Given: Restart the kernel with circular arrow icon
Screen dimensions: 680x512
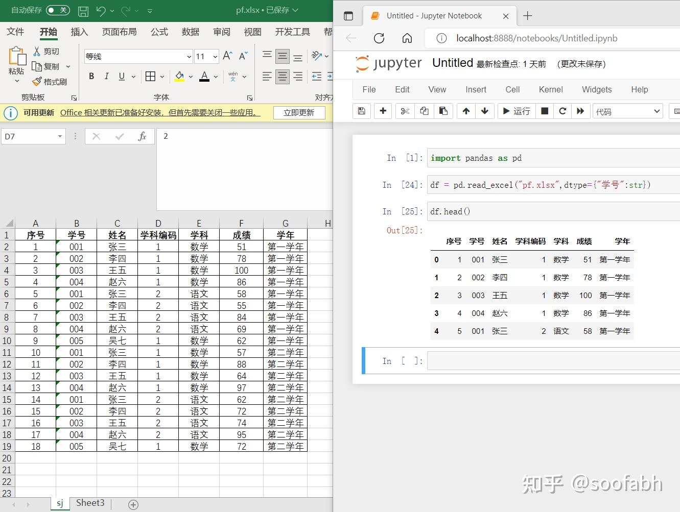Looking at the screenshot, I should pyautogui.click(x=562, y=111).
